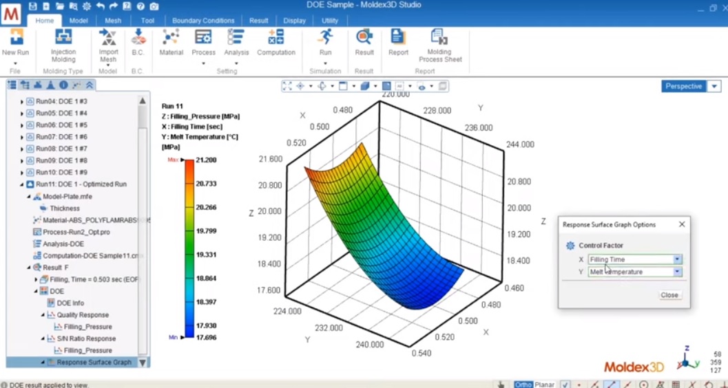Viewport: 728px width, 388px height.
Task: Toggle the Planar mode in status bar
Action: pos(545,385)
